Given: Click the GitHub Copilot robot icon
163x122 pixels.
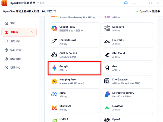Looking at the screenshot, I should click(54, 55).
